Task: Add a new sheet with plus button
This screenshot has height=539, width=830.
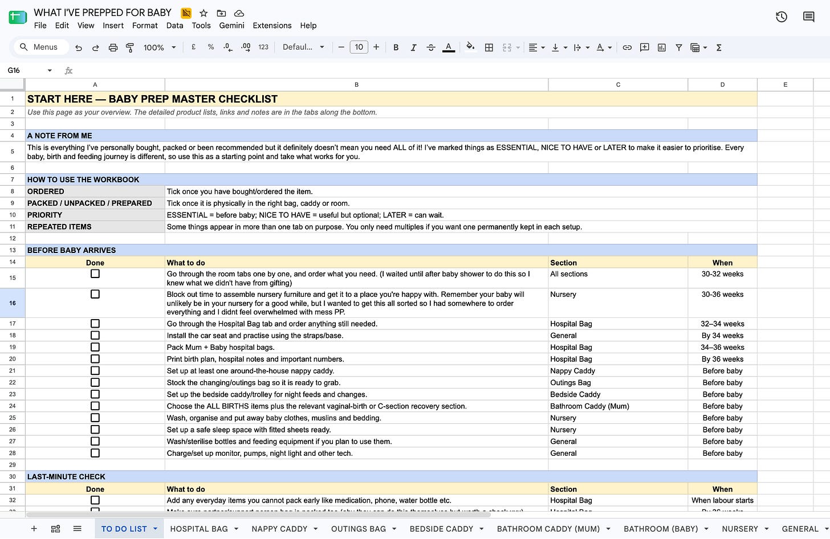Action: [34, 529]
